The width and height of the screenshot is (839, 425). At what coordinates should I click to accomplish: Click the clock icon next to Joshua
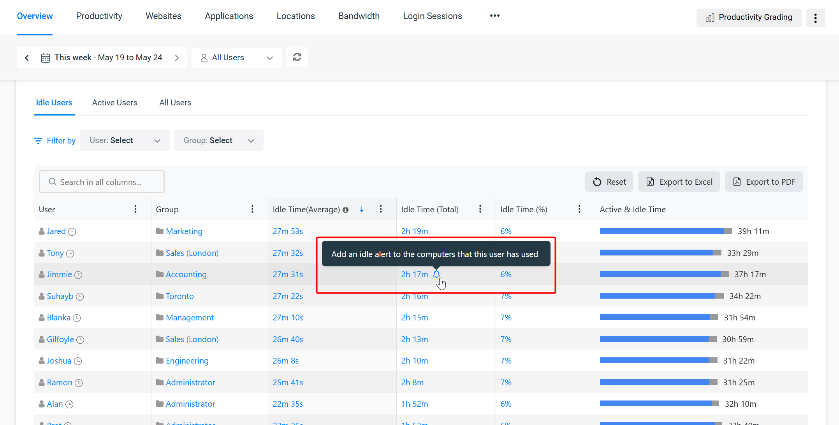(78, 361)
